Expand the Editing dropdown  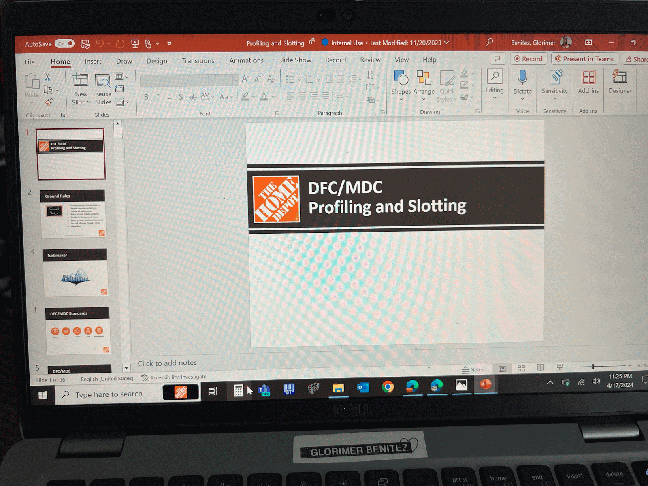495,97
